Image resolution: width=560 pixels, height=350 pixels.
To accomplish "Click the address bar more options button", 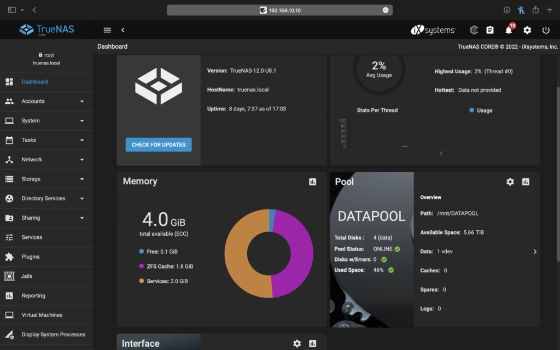I will pos(386,10).
